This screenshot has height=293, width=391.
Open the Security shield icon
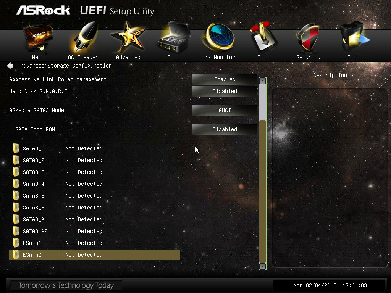click(x=308, y=37)
